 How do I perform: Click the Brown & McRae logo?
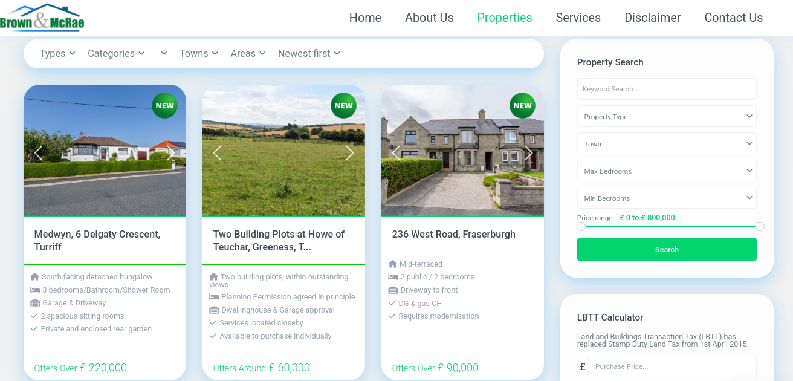pyautogui.click(x=42, y=18)
